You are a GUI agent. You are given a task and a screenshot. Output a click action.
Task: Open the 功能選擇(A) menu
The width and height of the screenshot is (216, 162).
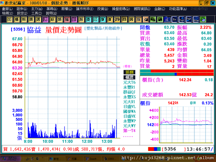coord(178,9)
